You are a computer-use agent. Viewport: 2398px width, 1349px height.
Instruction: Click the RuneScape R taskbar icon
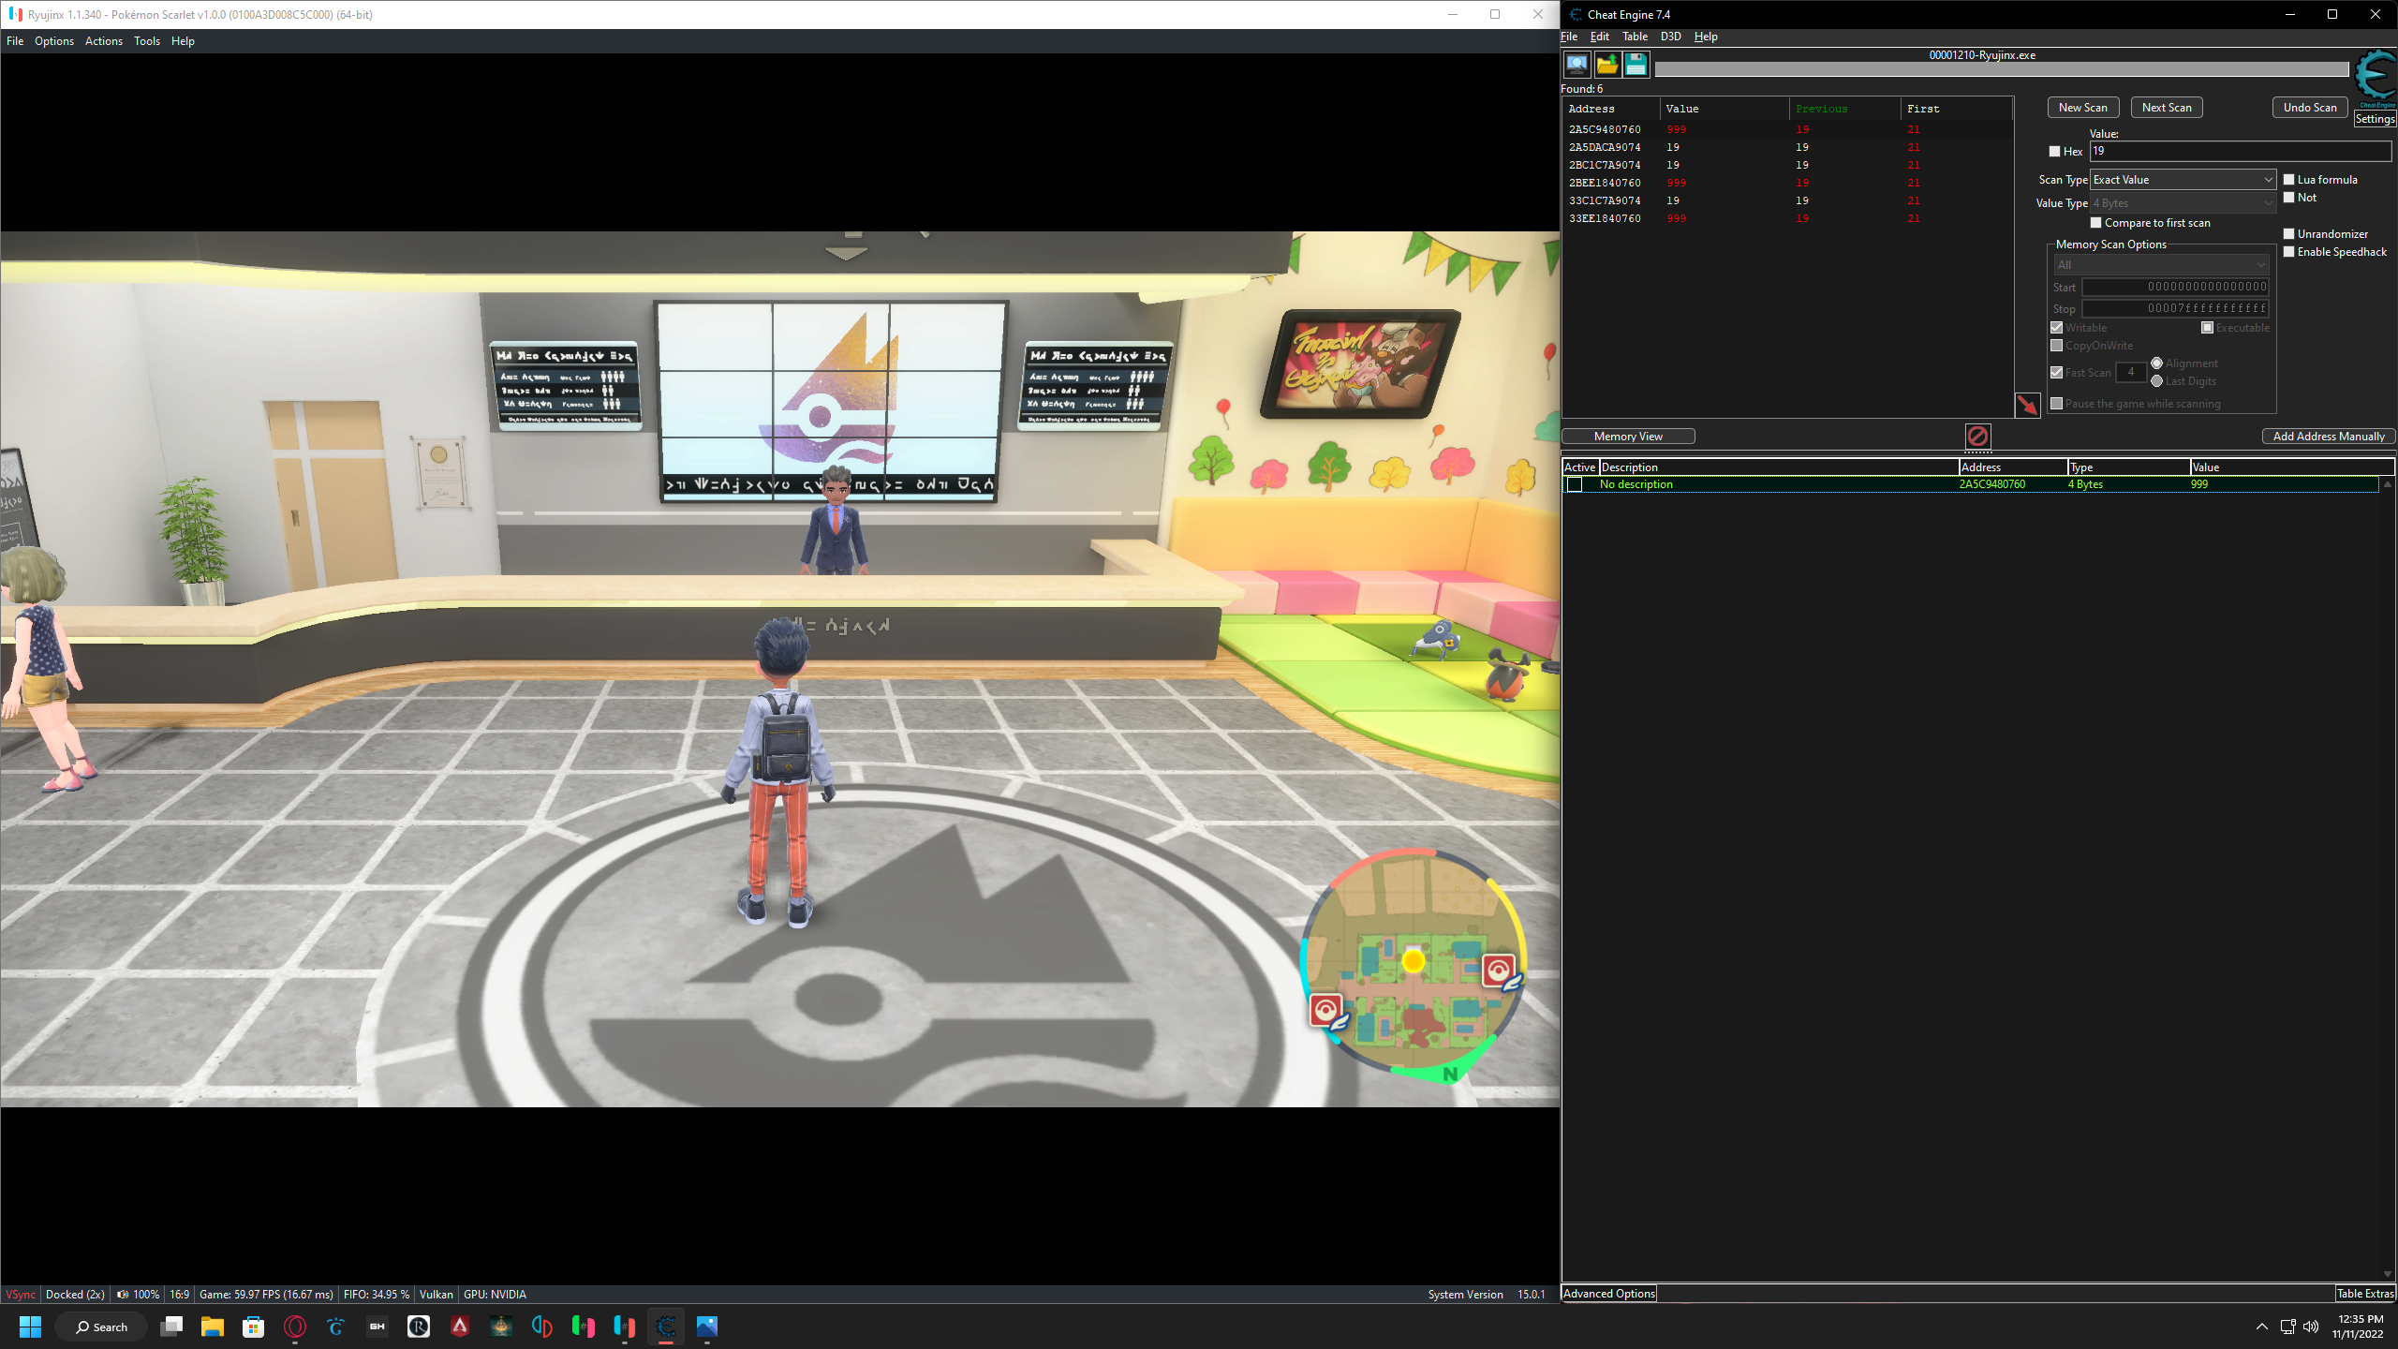click(x=419, y=1327)
